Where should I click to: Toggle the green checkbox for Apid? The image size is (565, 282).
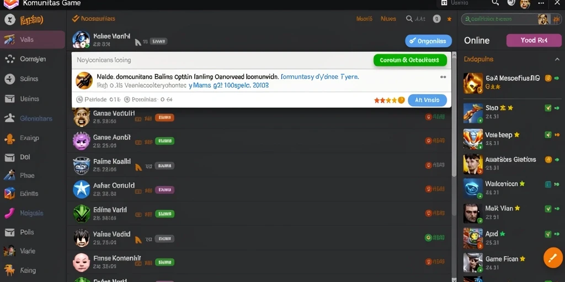click(548, 234)
